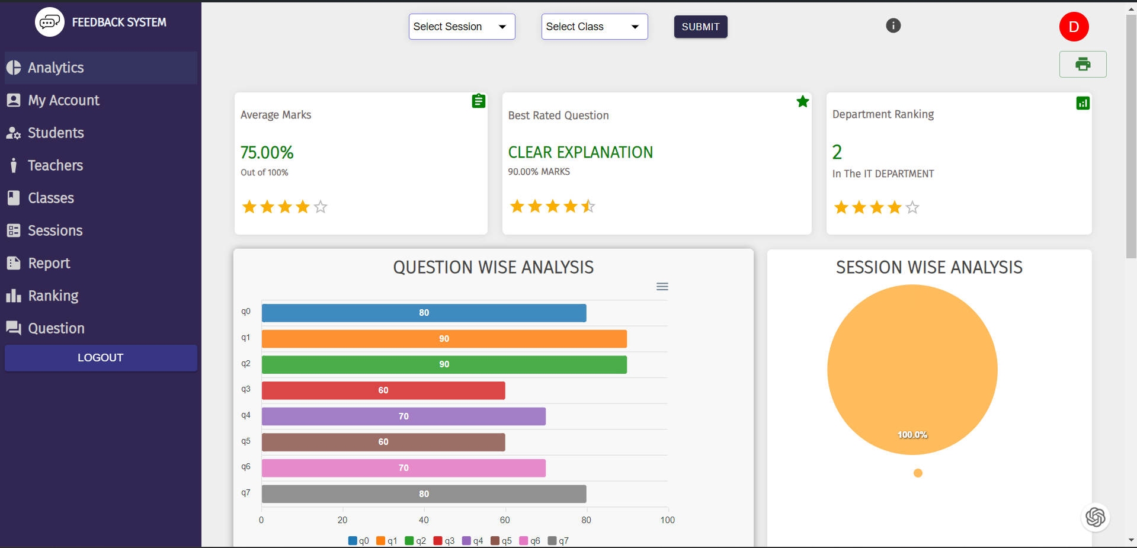Click the Question speech bubbles icon
This screenshot has height=548, width=1137.
[14, 328]
